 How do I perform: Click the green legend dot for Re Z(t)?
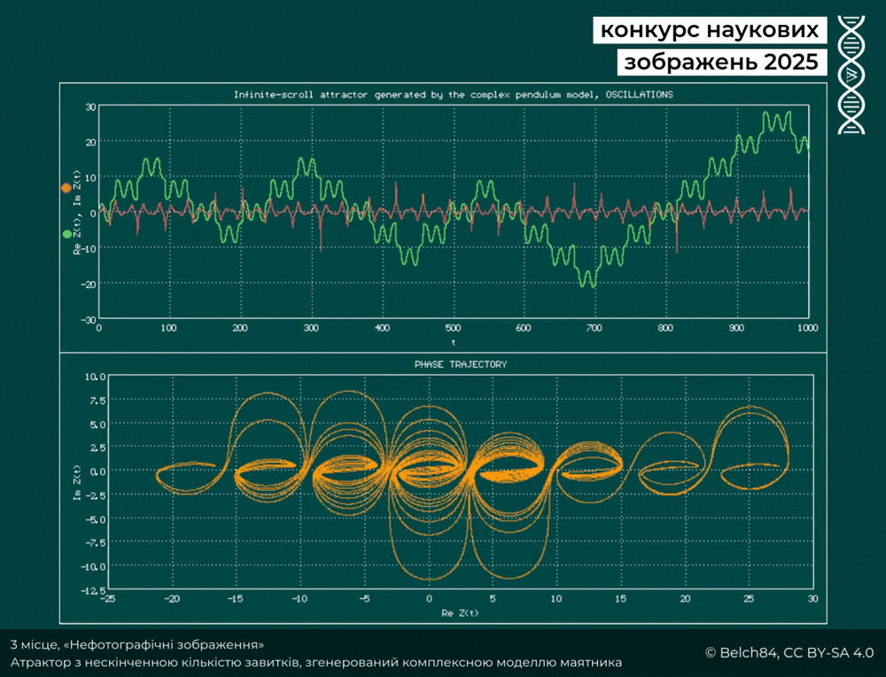click(x=67, y=234)
